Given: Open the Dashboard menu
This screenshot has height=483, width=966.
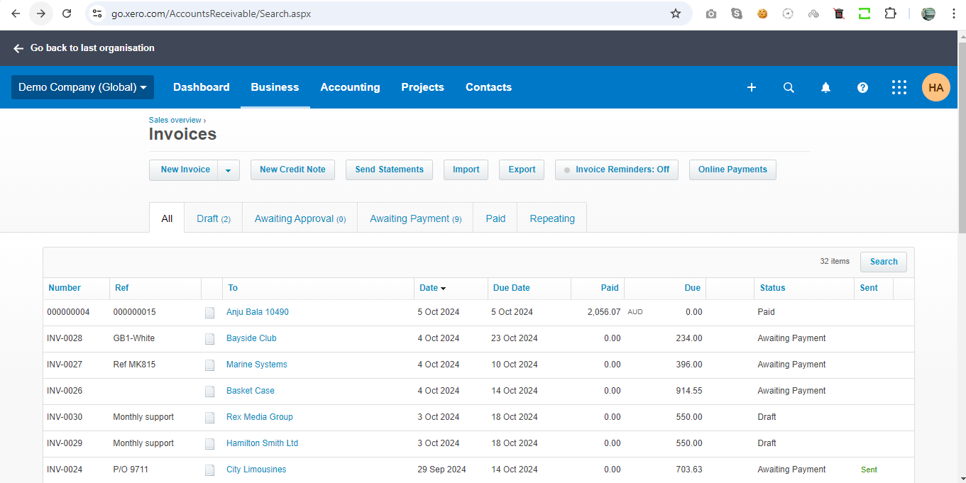Looking at the screenshot, I should pyautogui.click(x=202, y=87).
